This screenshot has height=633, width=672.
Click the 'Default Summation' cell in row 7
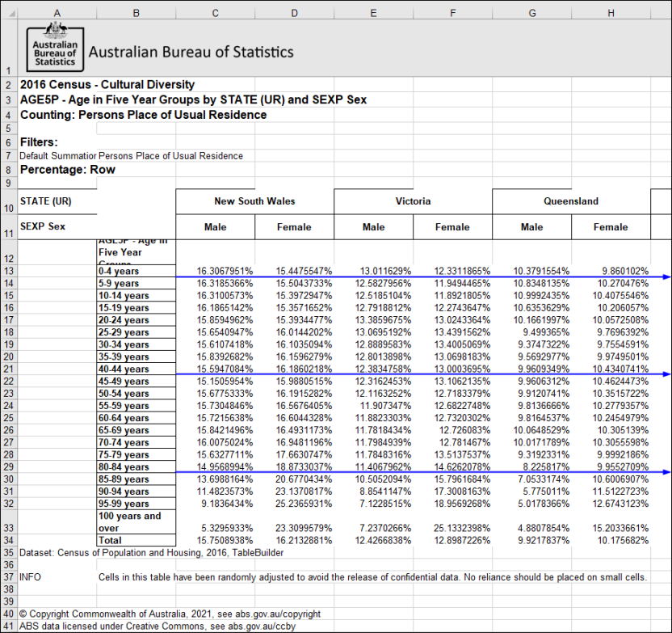point(57,156)
